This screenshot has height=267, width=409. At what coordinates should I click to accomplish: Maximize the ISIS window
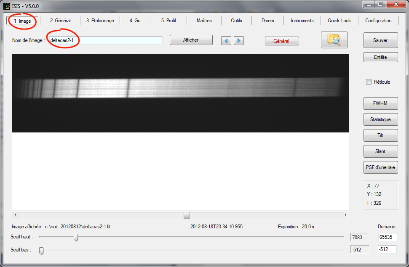coord(380,5)
